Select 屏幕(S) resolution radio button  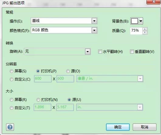(12, 71)
